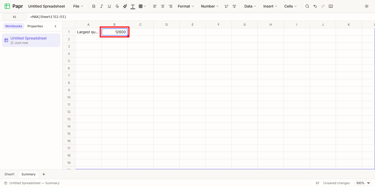
Task: Open the zoom level dropdown
Action: [x=362, y=183]
